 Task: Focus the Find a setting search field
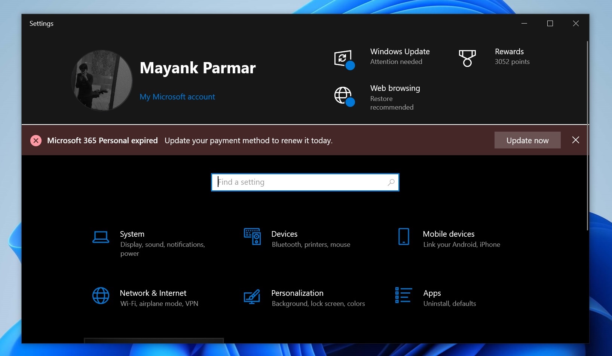click(299, 182)
